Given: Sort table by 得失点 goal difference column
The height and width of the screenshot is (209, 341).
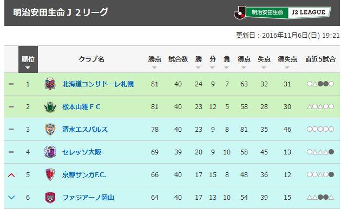Looking at the screenshot, I should (x=287, y=62).
